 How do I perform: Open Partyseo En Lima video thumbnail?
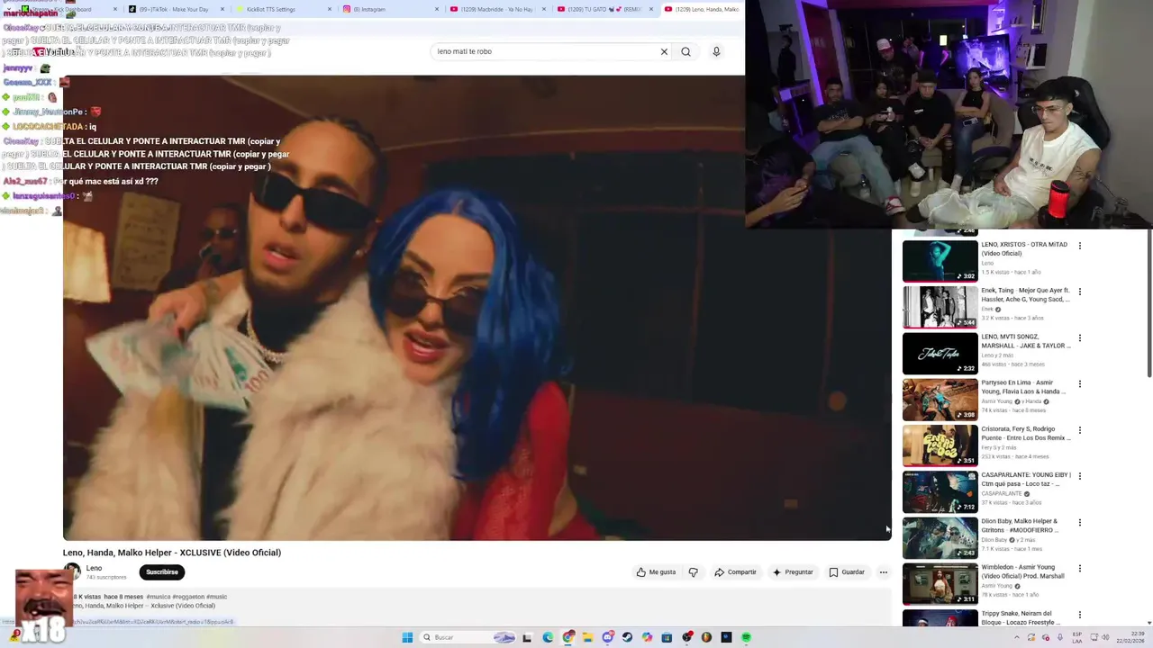[940, 399]
